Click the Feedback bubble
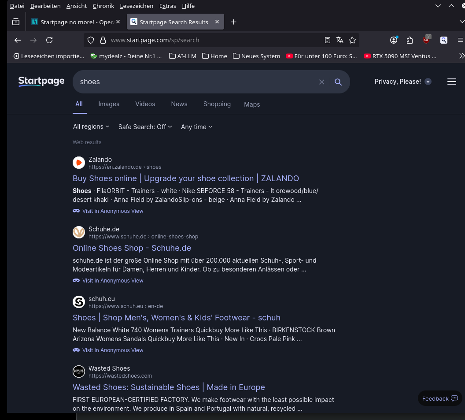 tap(439, 398)
